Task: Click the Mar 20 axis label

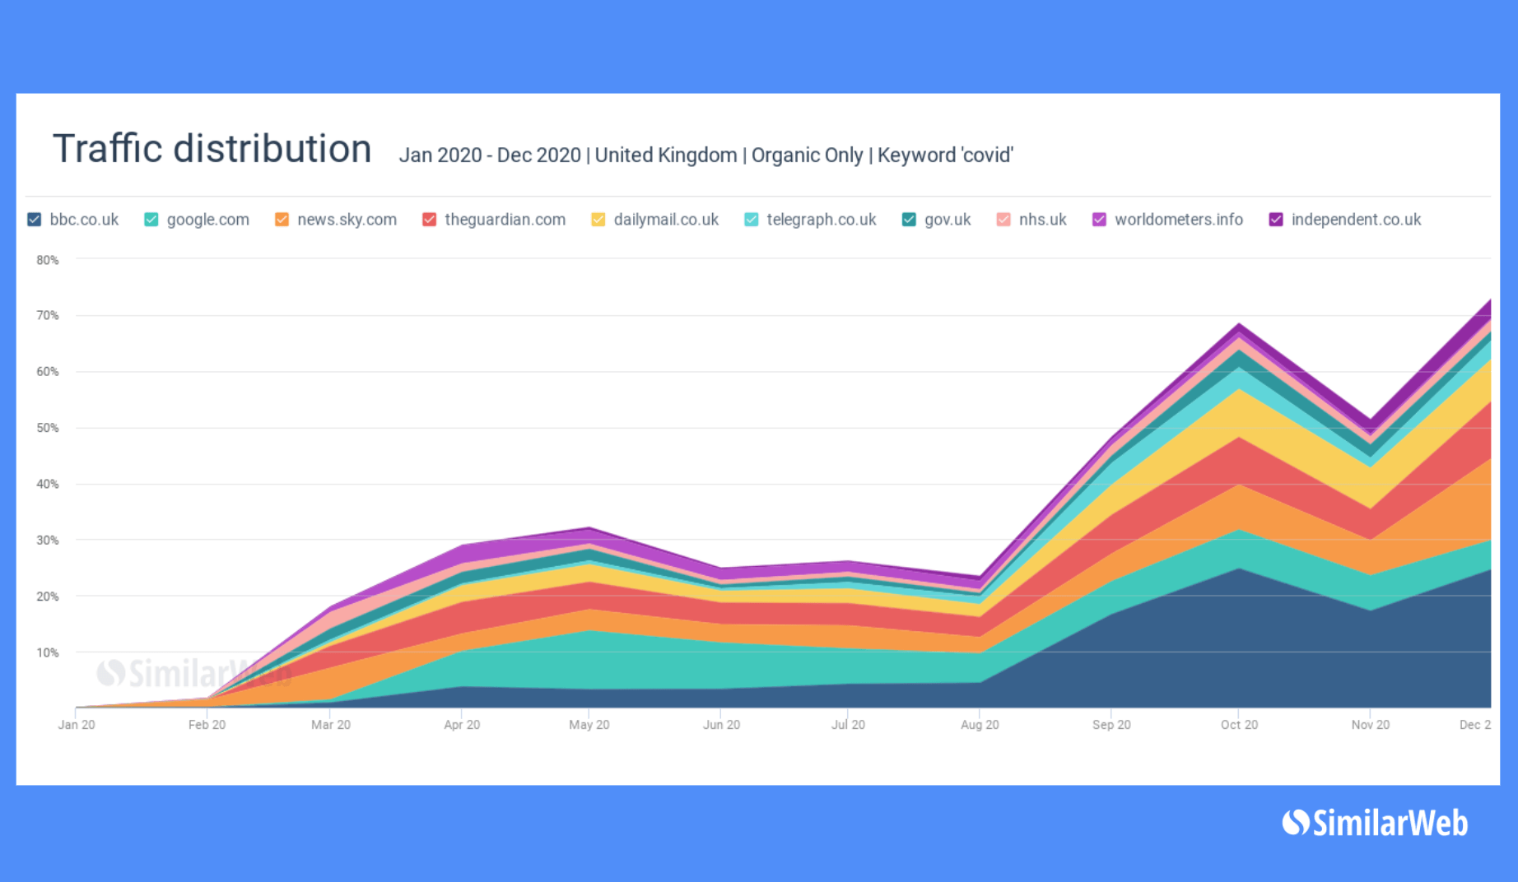Action: coord(331,725)
